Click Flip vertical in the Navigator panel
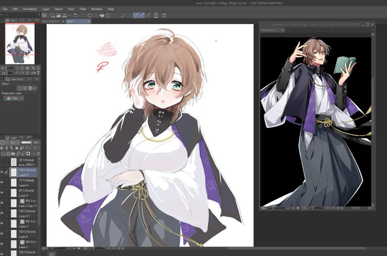 coord(38,73)
